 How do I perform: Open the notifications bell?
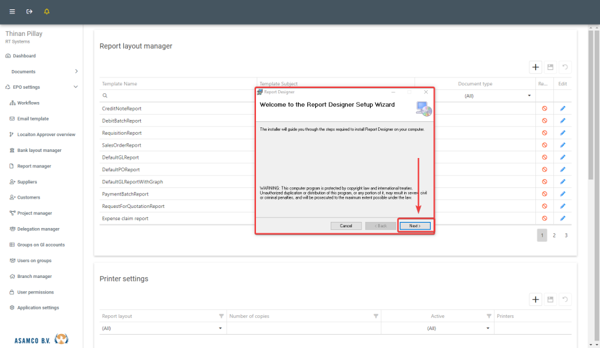(x=47, y=11)
